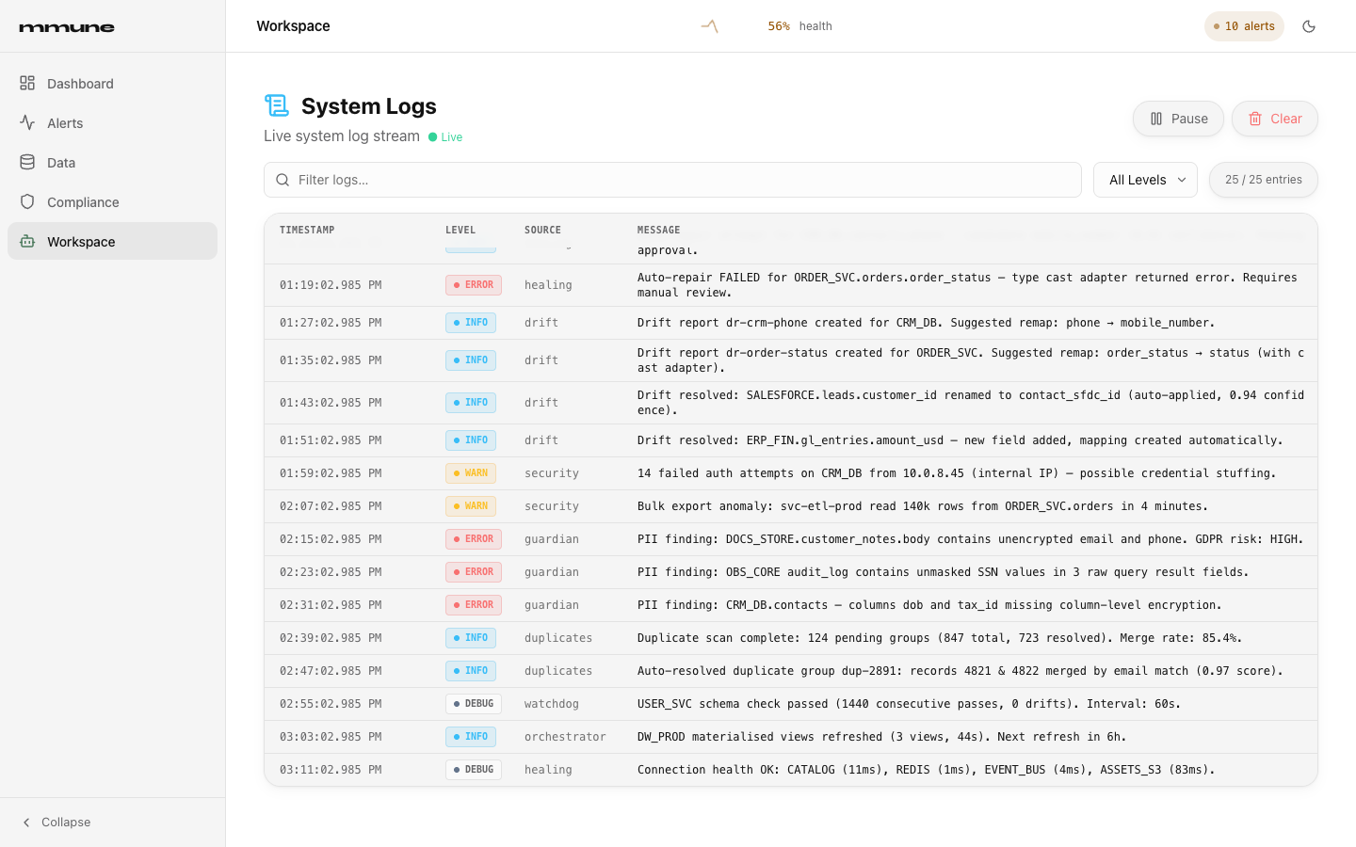Click the SOURCE column header
This screenshot has width=1356, height=847.
coord(542,230)
